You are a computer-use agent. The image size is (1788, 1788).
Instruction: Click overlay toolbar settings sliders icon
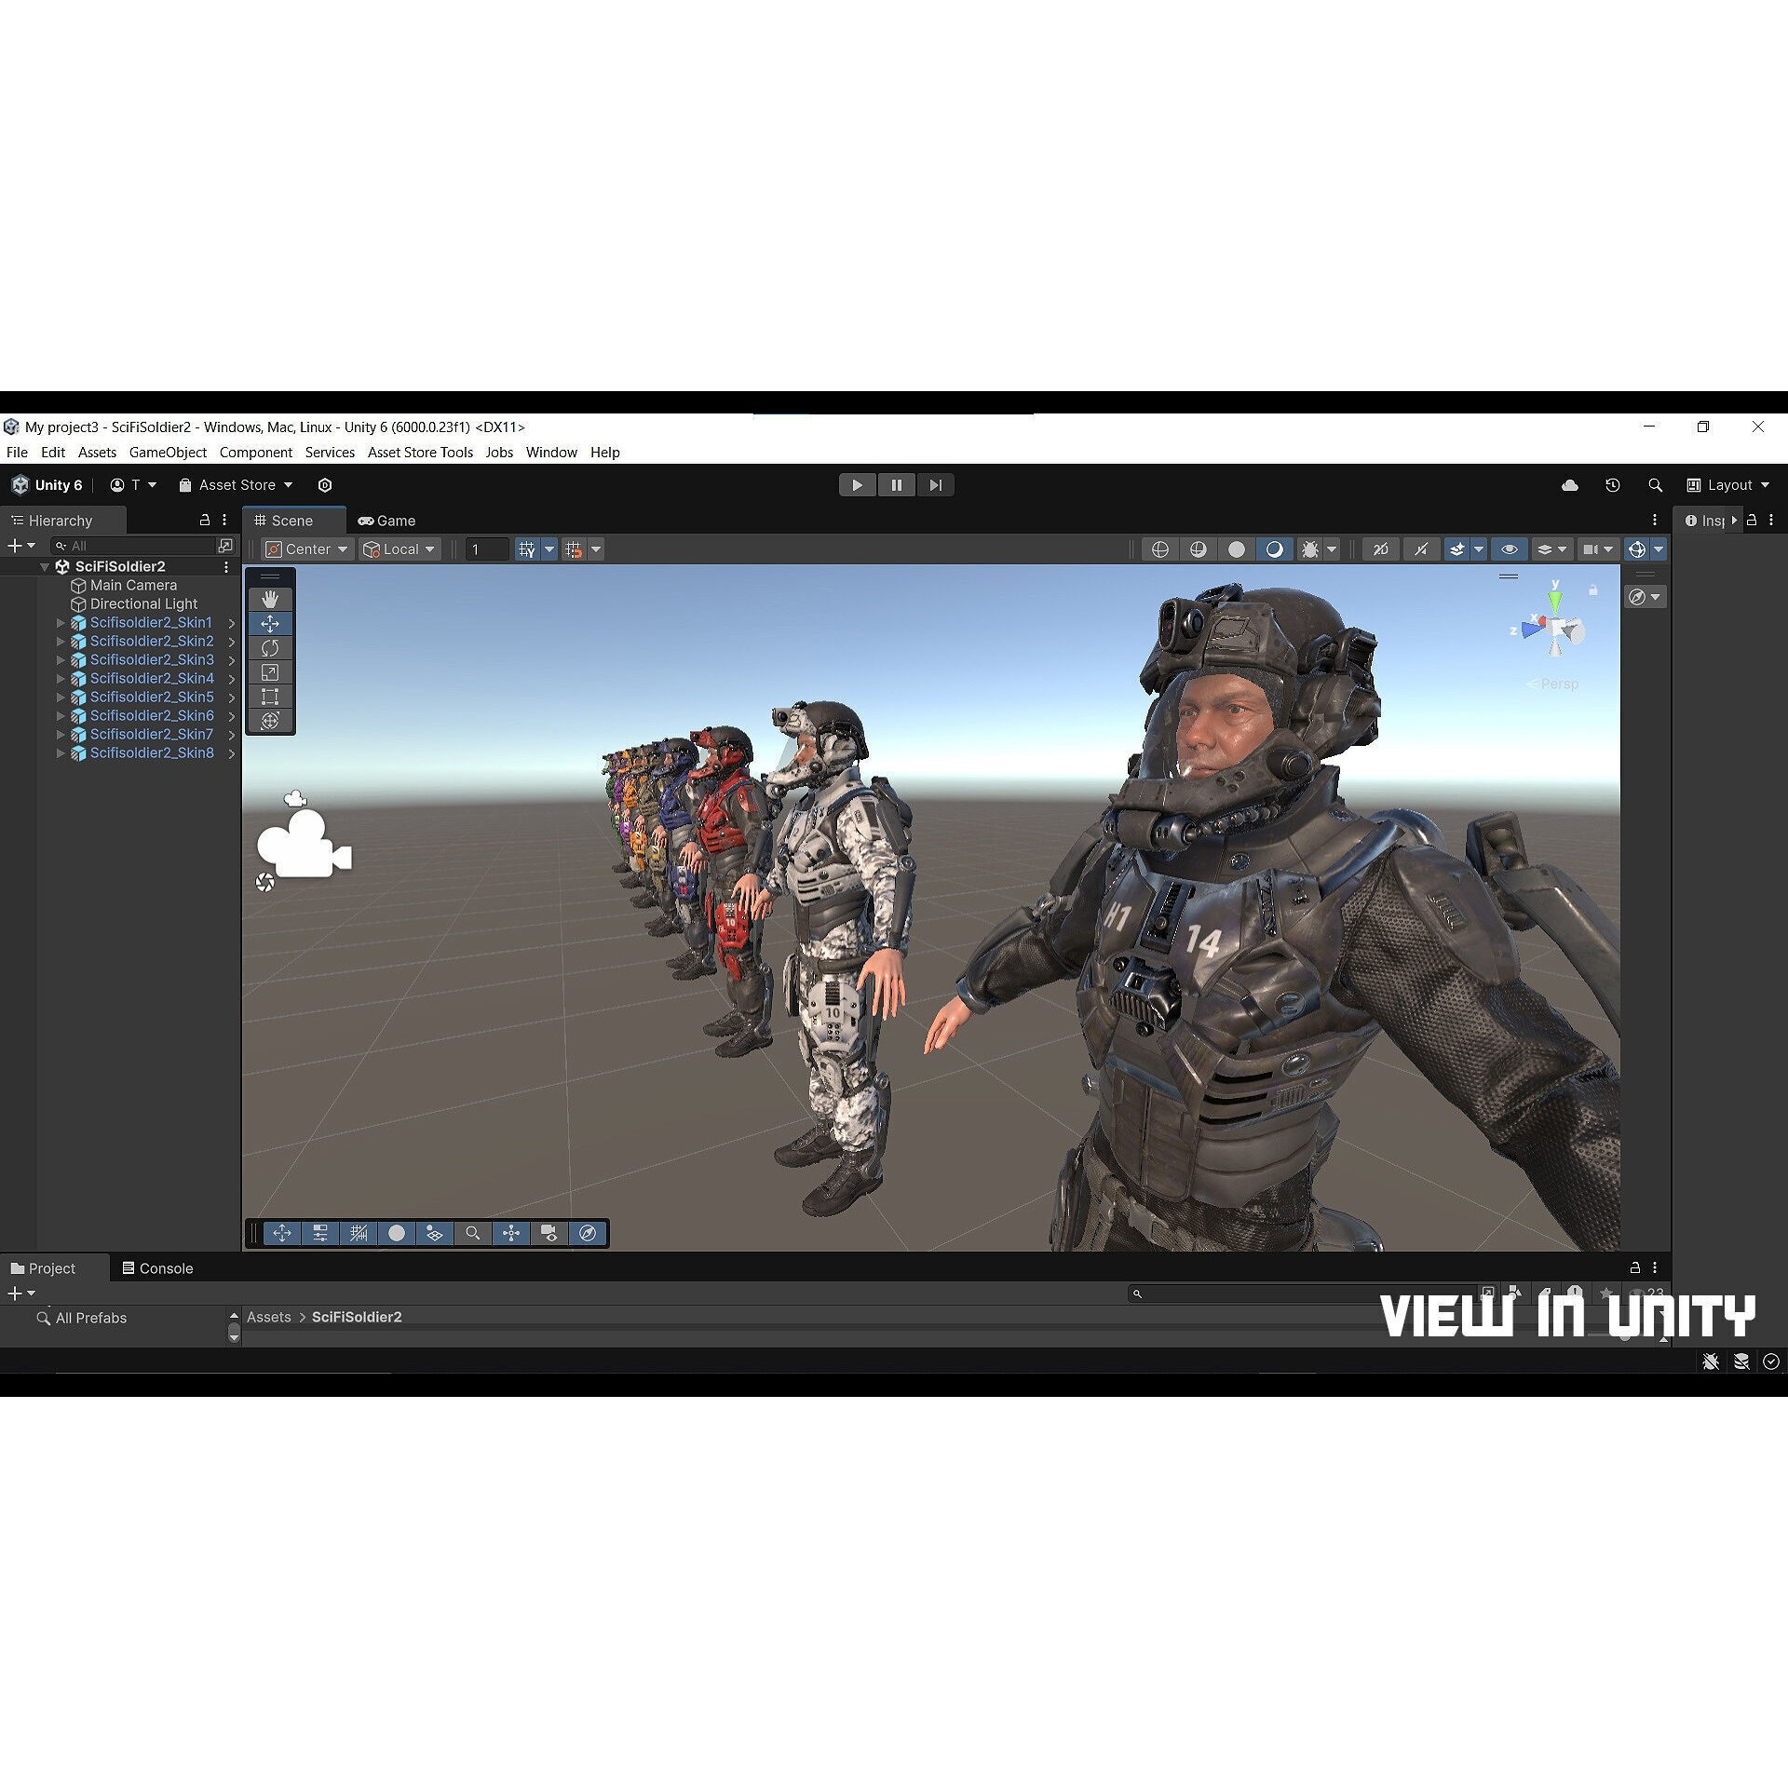click(320, 1233)
